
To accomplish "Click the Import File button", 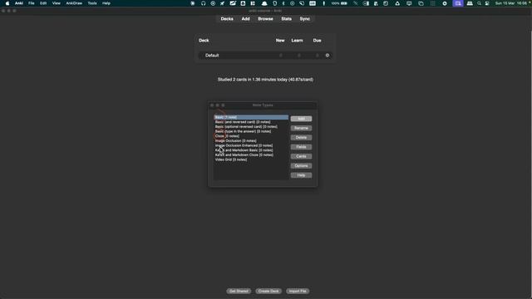I will pyautogui.click(x=298, y=291).
